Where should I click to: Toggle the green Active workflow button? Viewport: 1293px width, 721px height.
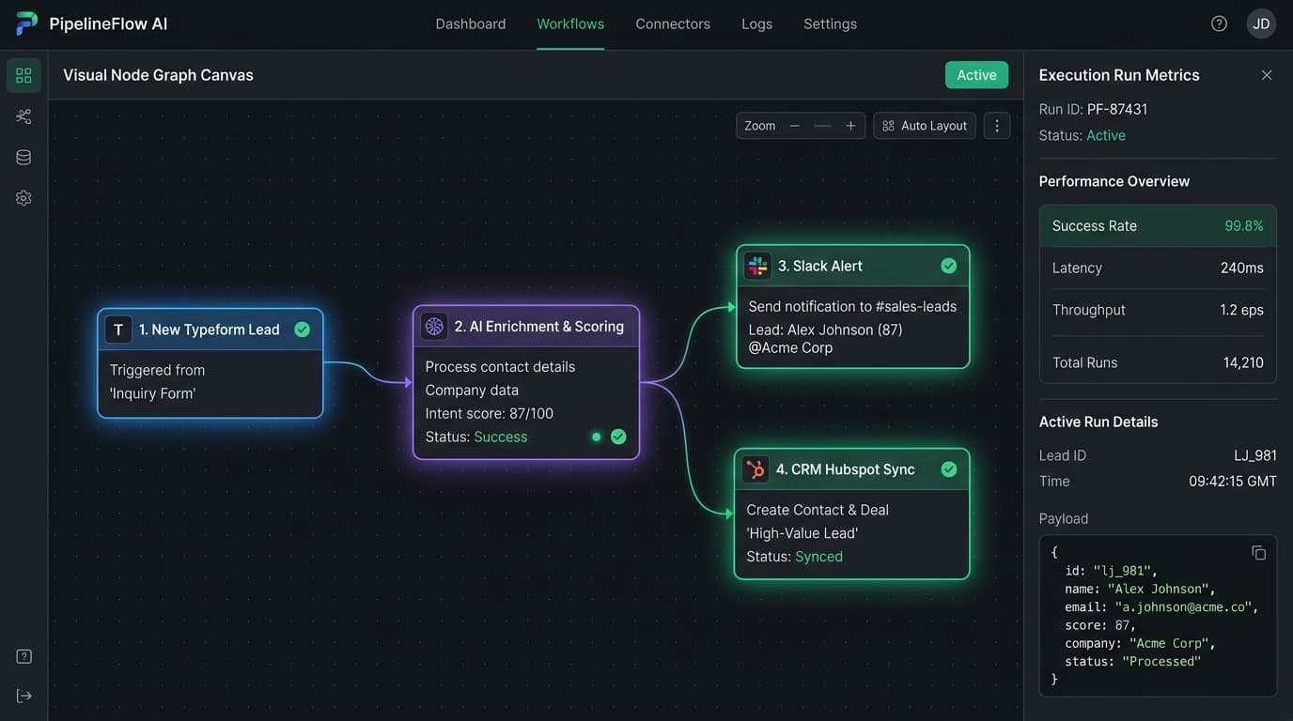[x=976, y=75]
